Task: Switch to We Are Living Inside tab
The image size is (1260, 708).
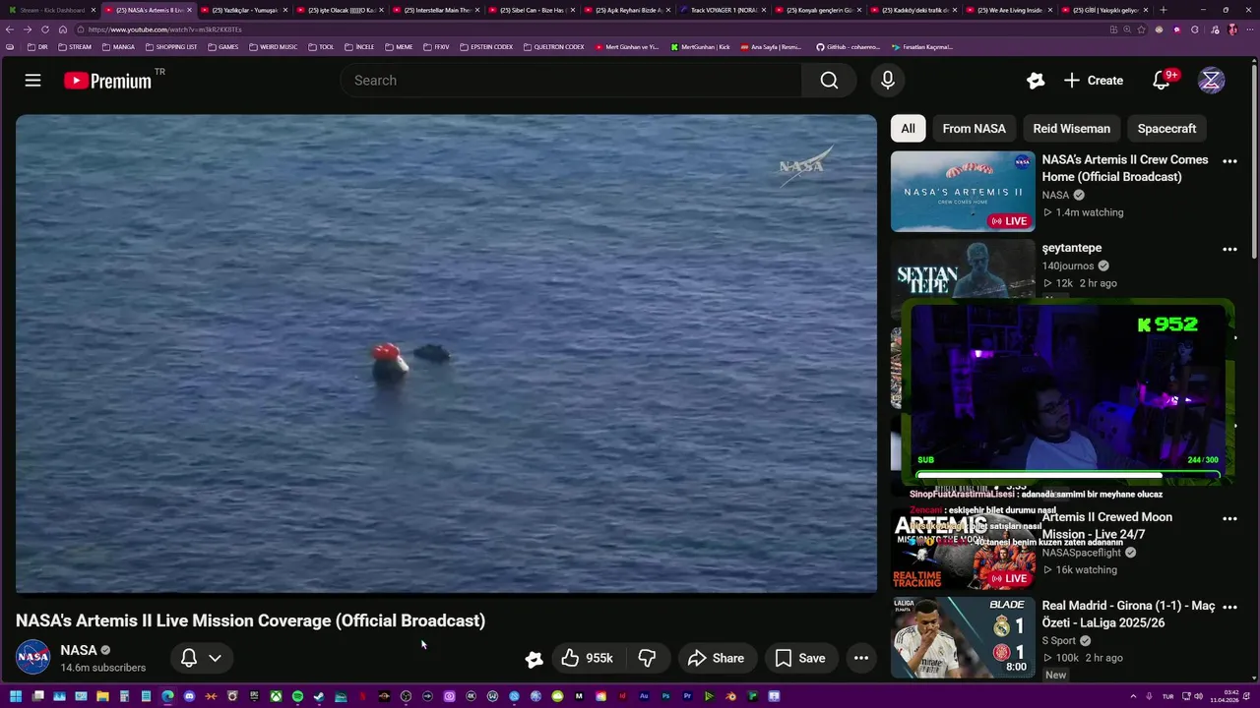Action: 1009,10
